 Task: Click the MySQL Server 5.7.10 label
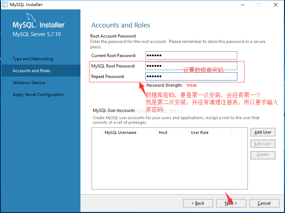[x=36, y=34]
